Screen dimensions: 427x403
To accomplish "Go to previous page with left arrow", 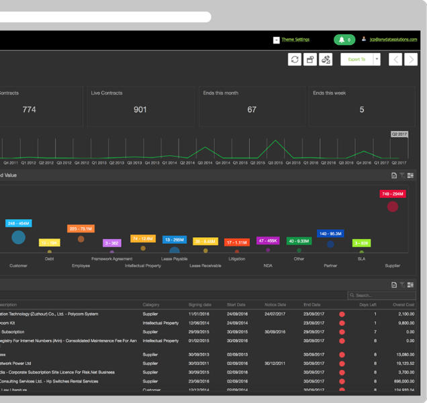I will (x=395, y=59).
